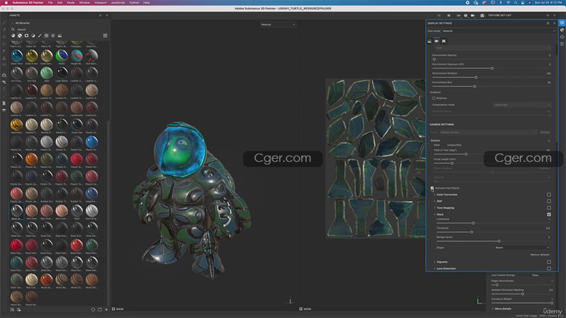Filter assets by Environments icon
Image resolution: width=566 pixels, height=318 pixels.
click(x=60, y=36)
